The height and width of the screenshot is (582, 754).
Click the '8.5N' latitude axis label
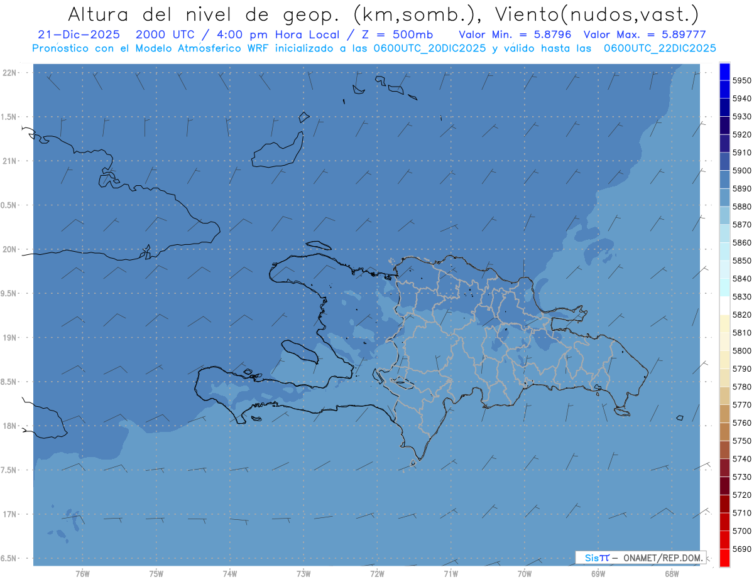[9, 382]
